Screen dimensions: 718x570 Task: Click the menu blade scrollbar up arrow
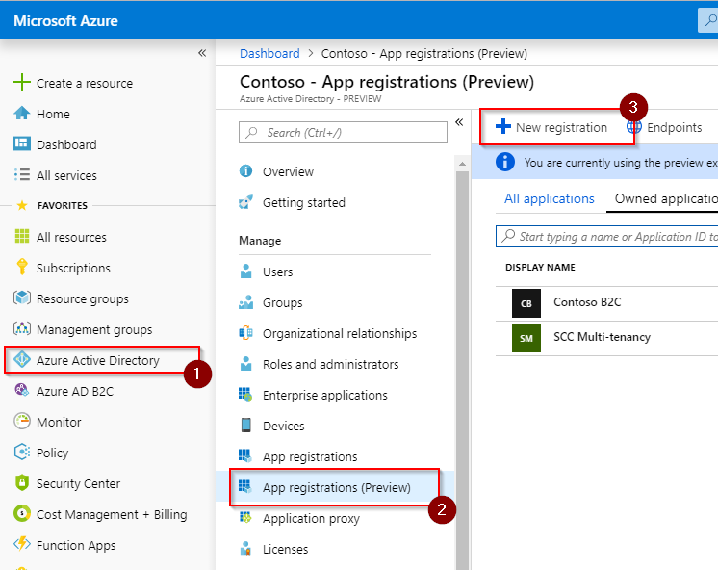(x=462, y=163)
